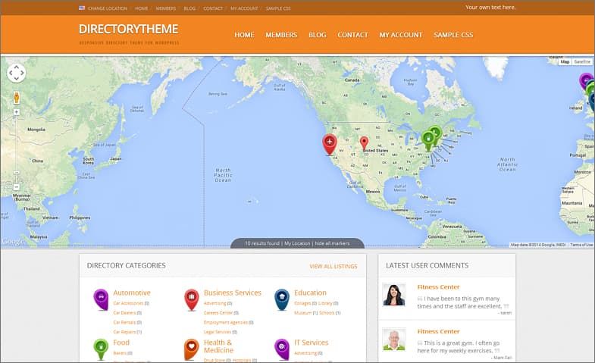
Task: Open Advertising under Business Services
Action: 215,303
